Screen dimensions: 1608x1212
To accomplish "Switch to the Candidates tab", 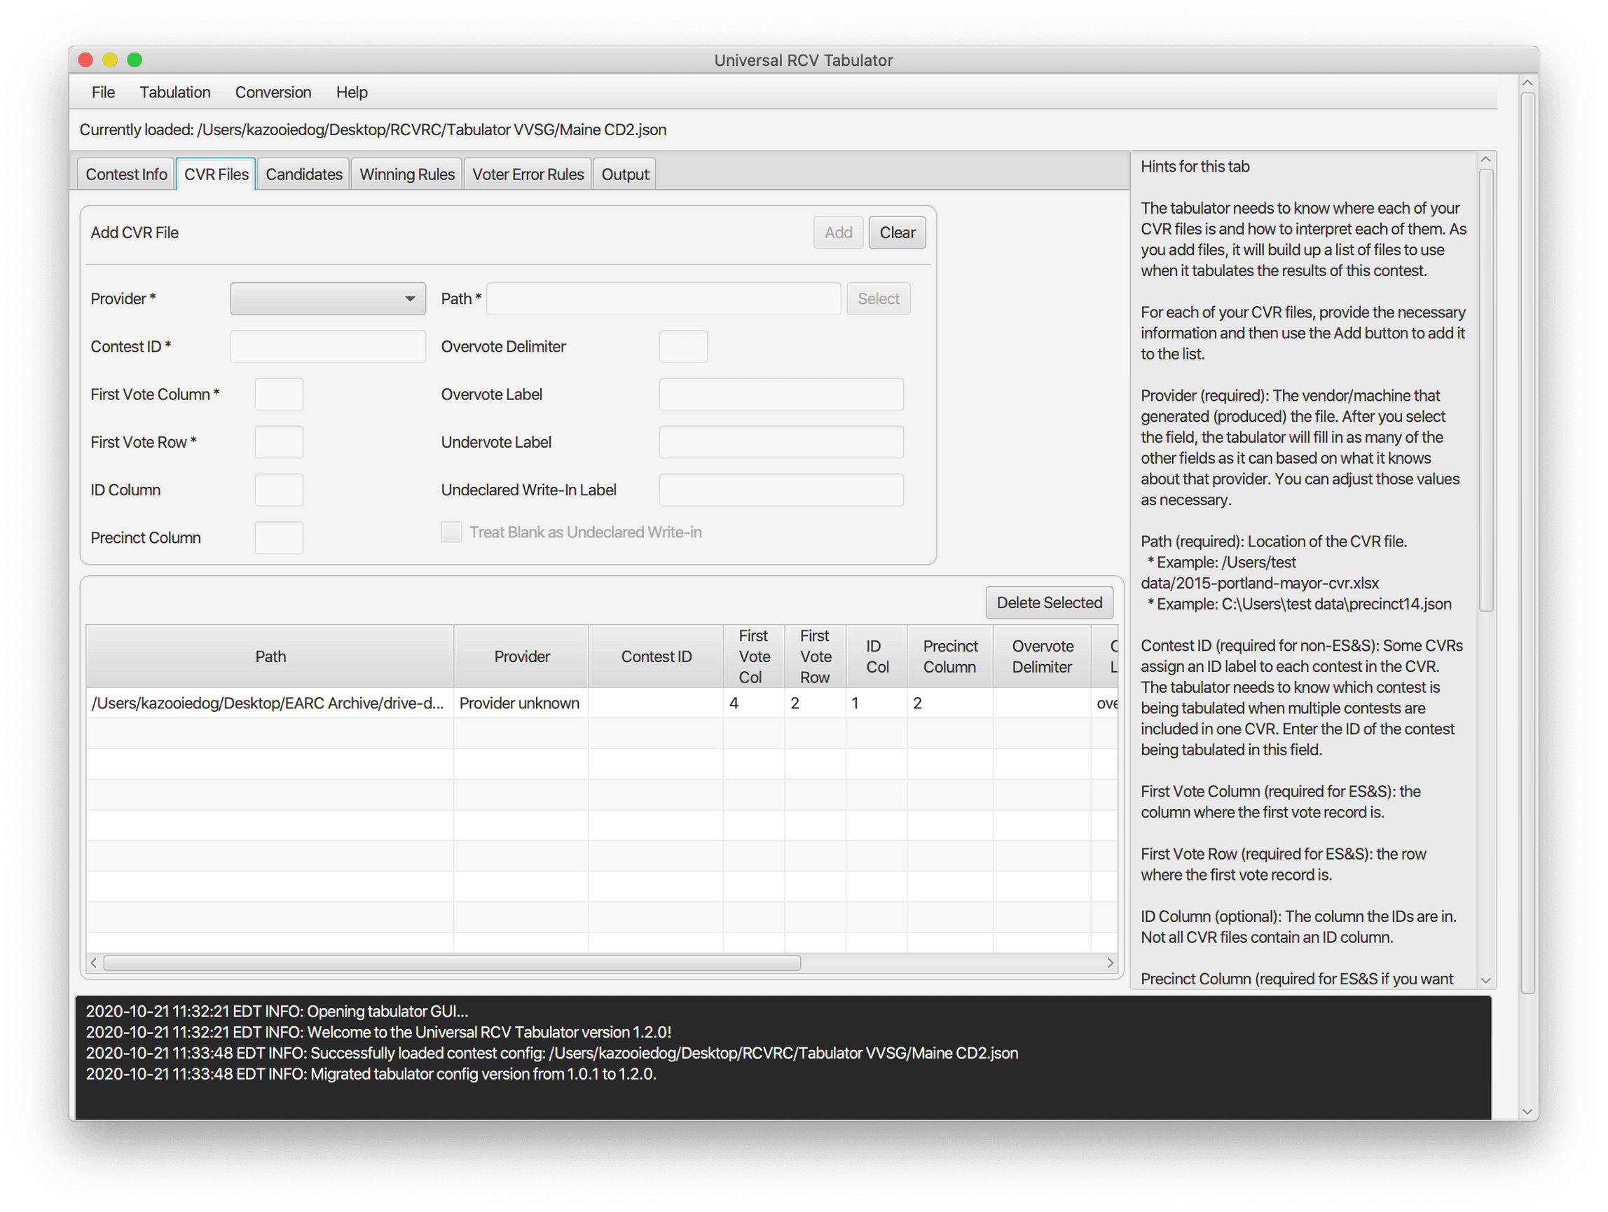I will pyautogui.click(x=304, y=174).
